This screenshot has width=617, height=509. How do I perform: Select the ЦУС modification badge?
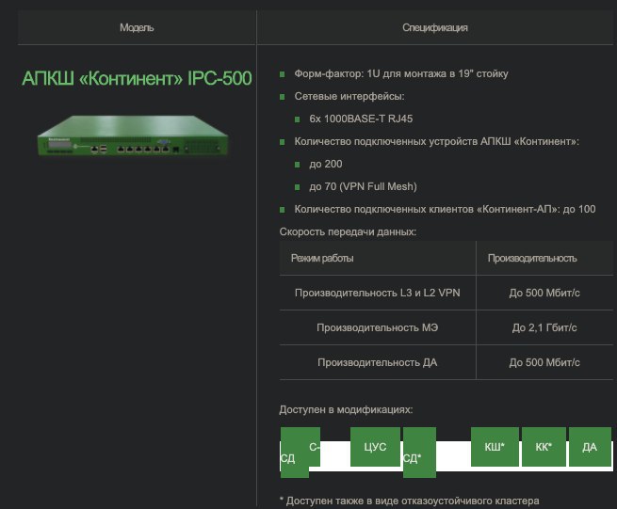tap(375, 447)
